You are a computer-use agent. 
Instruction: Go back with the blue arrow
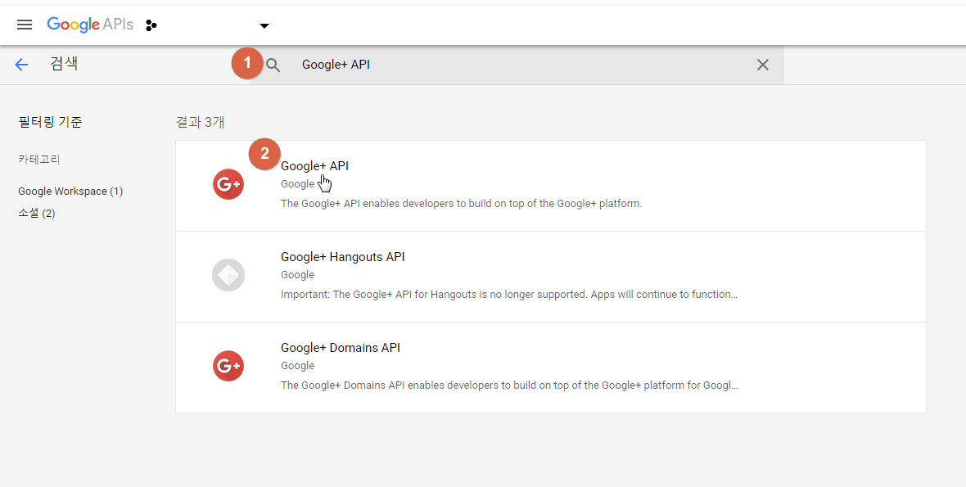21,65
